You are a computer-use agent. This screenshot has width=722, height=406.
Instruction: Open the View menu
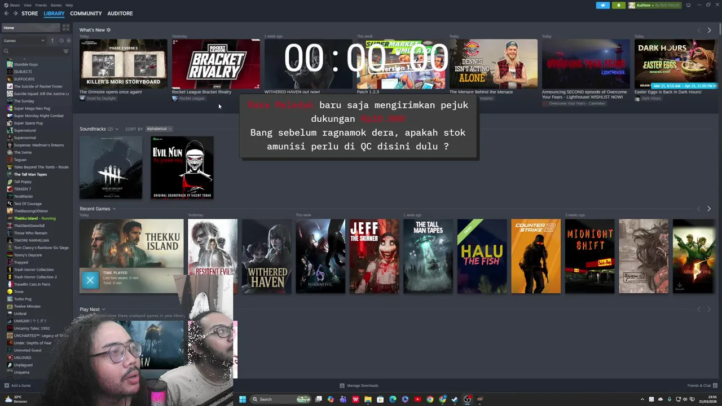27,5
